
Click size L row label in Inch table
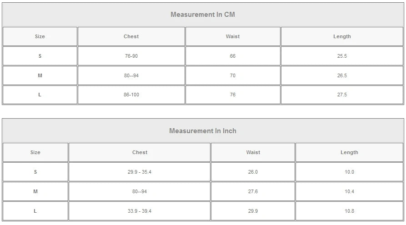35,211
